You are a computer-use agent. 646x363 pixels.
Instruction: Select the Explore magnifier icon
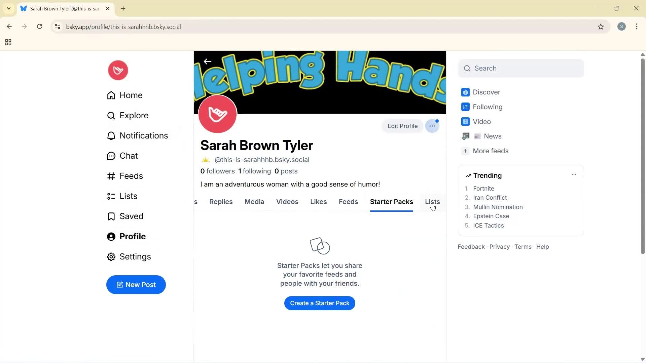coord(111,115)
